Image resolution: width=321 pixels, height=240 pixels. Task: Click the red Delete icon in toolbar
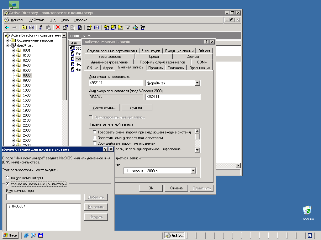[58, 27]
